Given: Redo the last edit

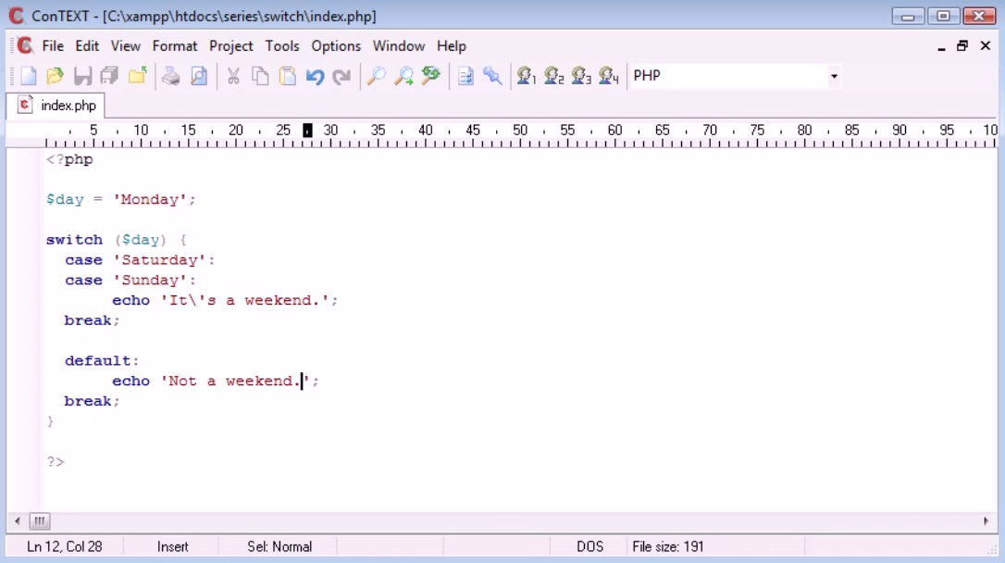Looking at the screenshot, I should click(x=341, y=76).
